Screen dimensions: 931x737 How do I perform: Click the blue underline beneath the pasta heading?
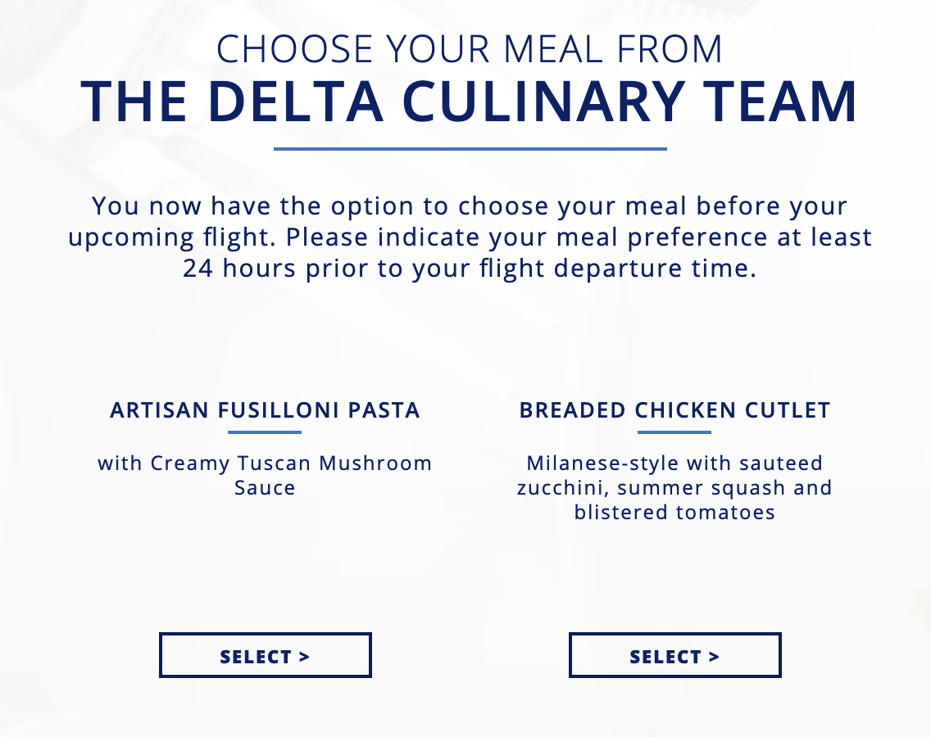pyautogui.click(x=265, y=432)
